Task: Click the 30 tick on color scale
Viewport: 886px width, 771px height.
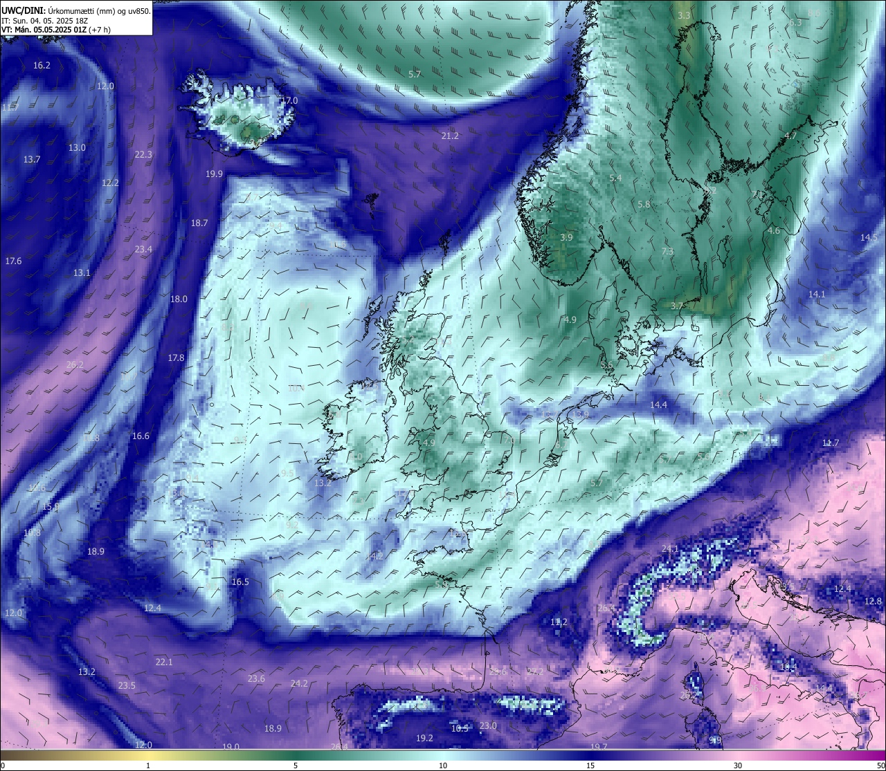Action: 738,765
